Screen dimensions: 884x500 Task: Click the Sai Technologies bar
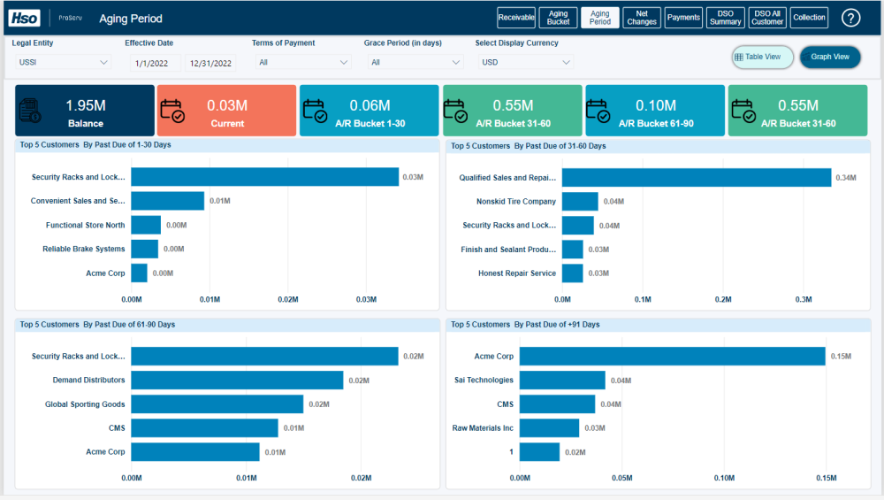point(562,381)
